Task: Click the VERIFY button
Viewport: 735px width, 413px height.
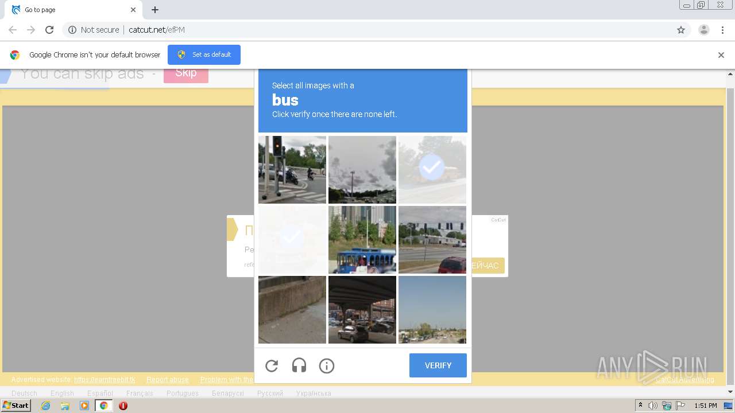Action: tap(438, 365)
